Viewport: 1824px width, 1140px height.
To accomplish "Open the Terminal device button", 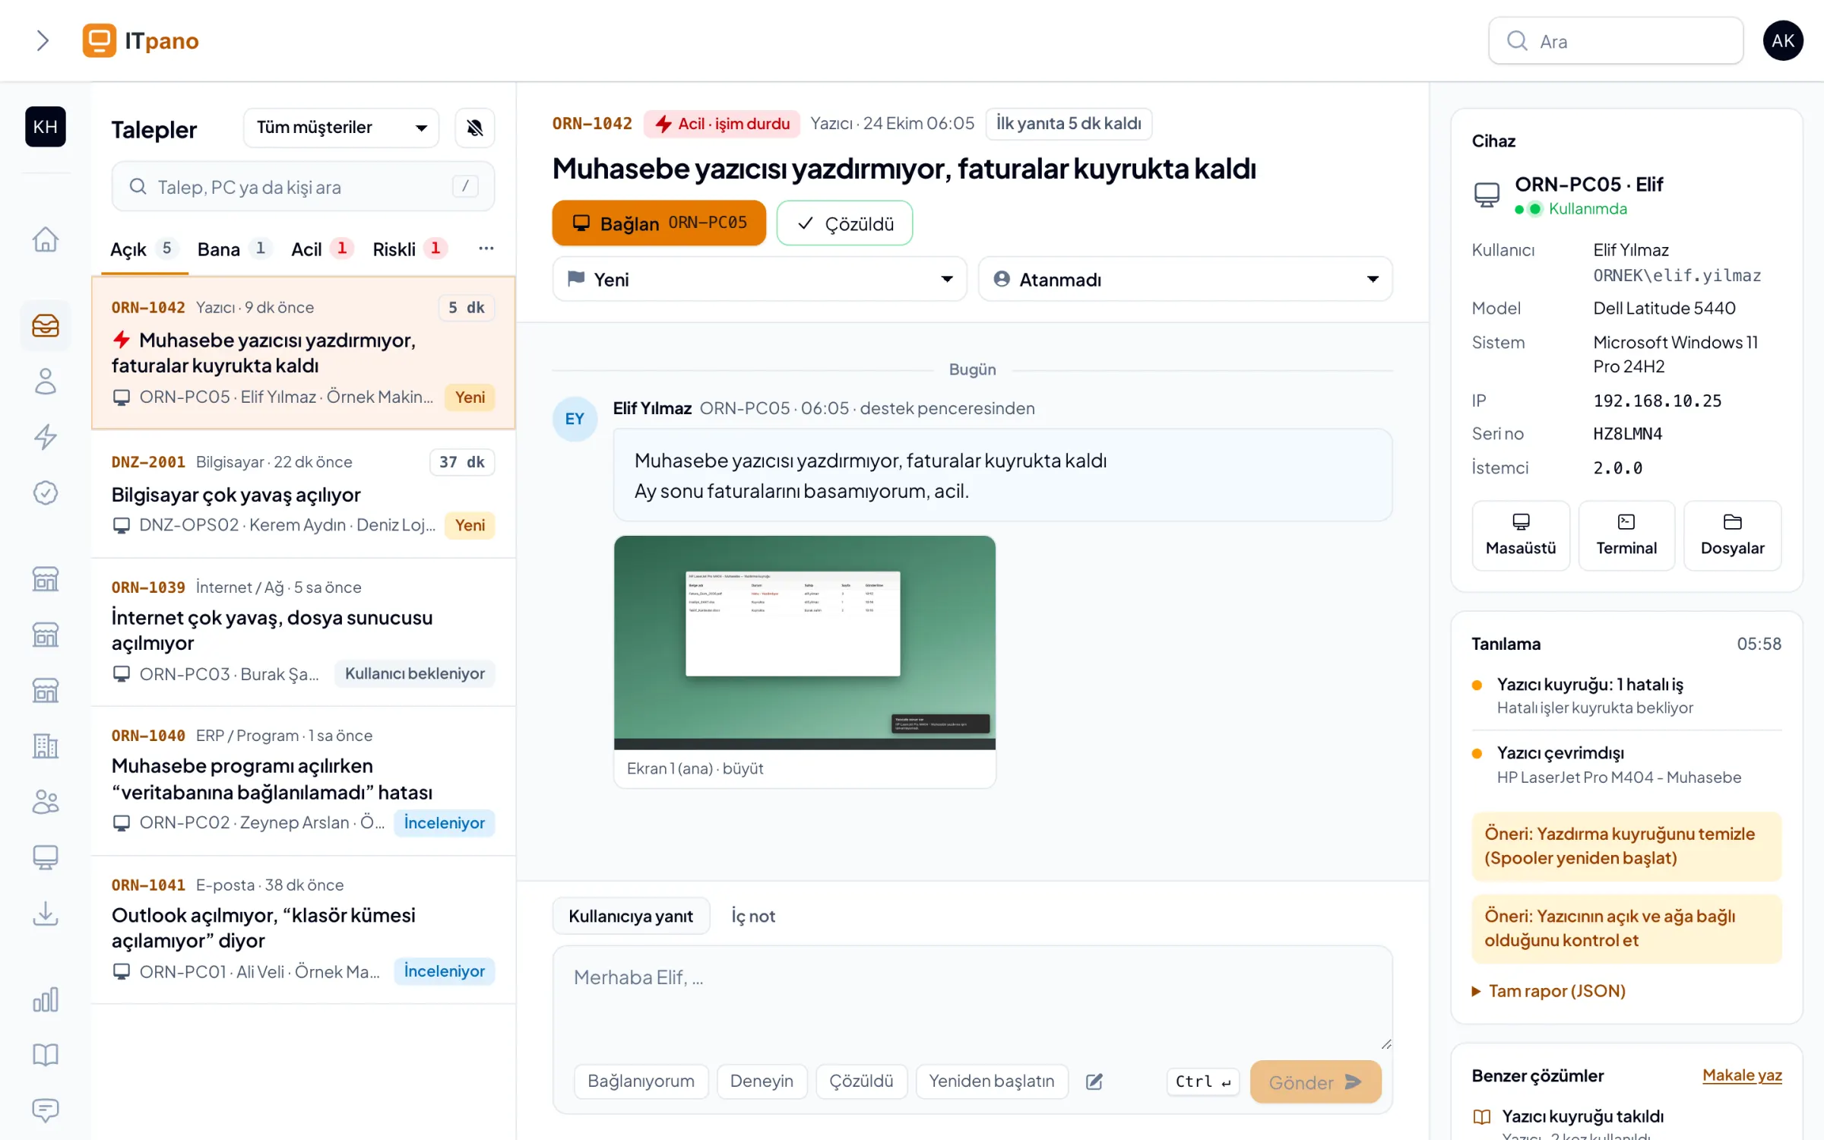I will 1626,535.
